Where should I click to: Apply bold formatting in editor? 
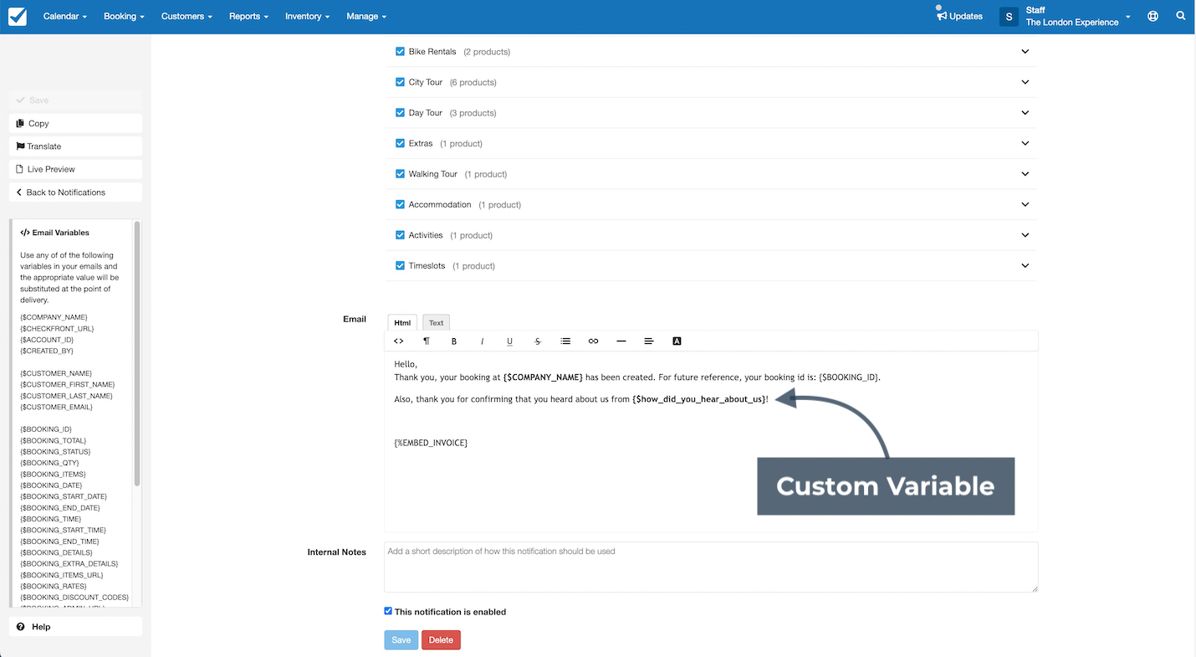point(454,341)
